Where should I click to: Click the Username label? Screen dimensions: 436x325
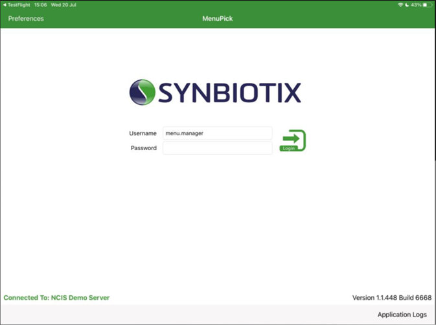click(143, 133)
